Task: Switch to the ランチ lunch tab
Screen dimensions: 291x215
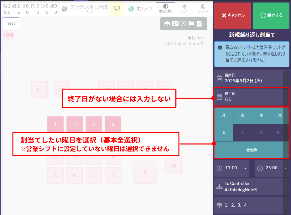Action: 184,9
